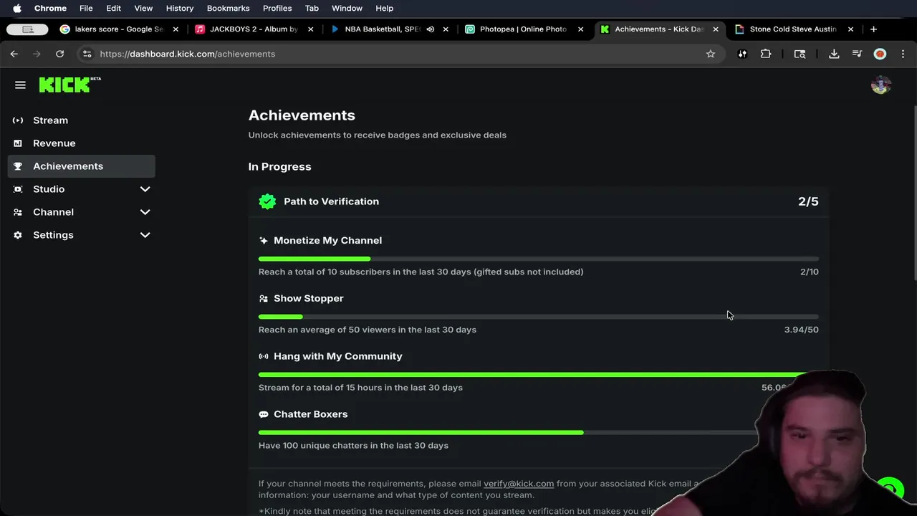Click the In Progress heading
Viewport: 917px width, 516px height.
[x=279, y=167]
